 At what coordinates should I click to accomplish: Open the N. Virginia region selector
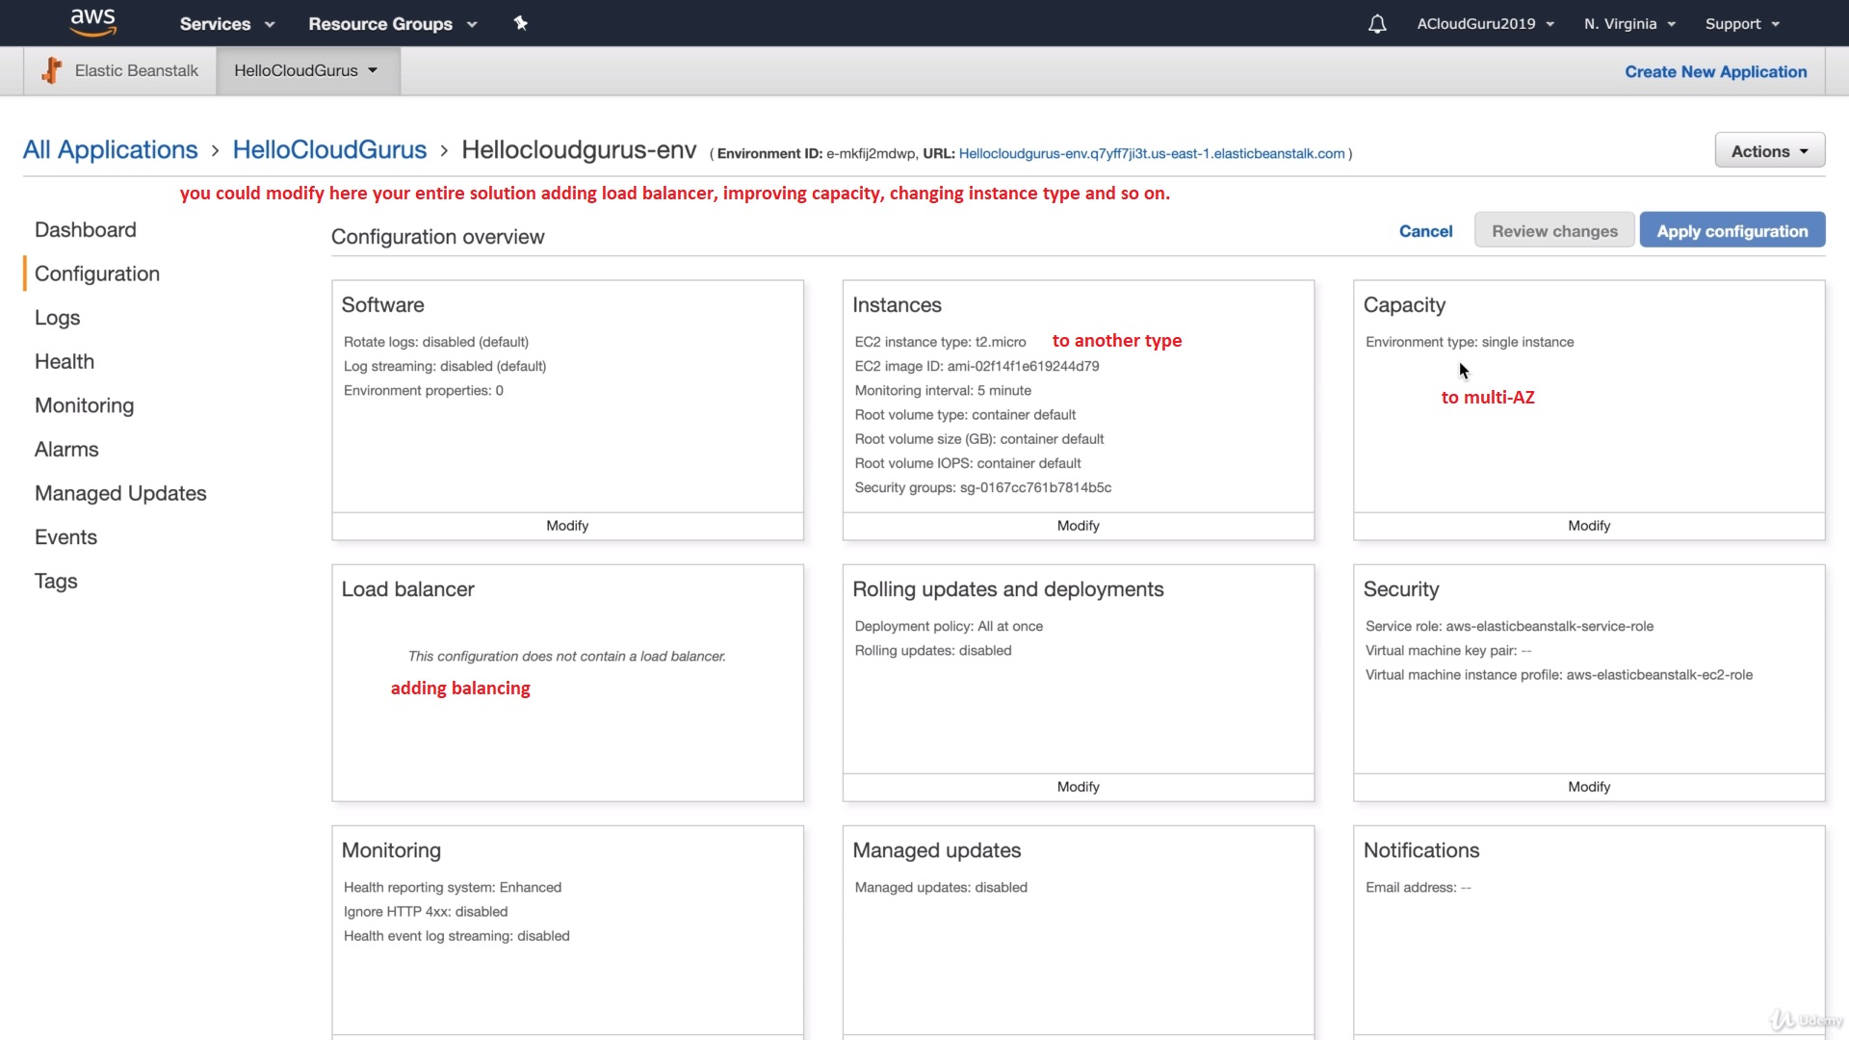tap(1629, 24)
